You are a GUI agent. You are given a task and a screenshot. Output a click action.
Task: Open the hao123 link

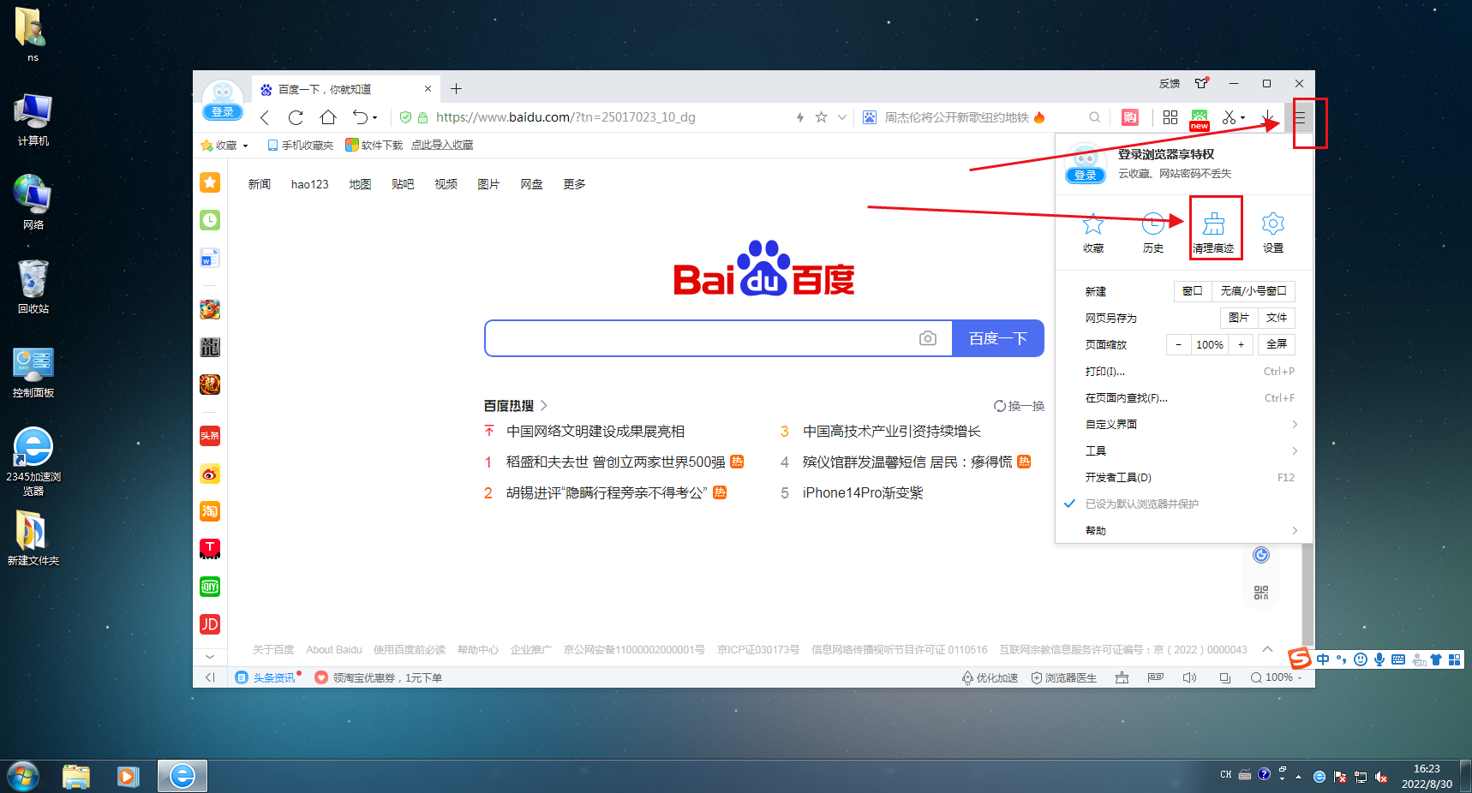click(310, 184)
